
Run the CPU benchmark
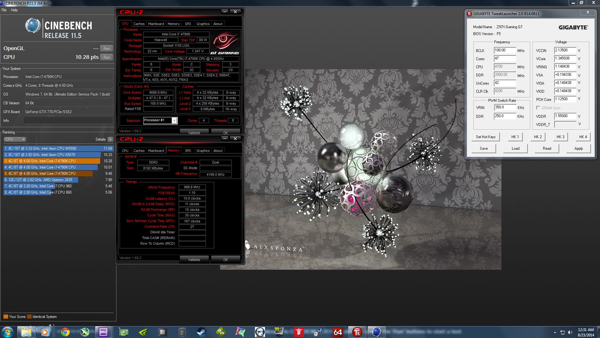[107, 57]
